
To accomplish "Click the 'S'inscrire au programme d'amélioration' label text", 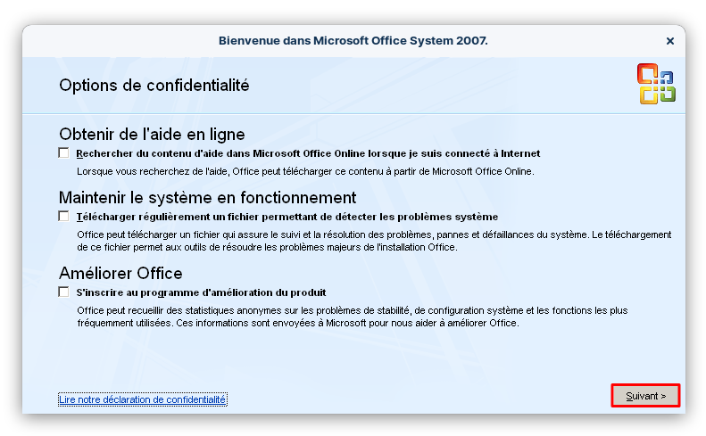I will click(x=201, y=292).
